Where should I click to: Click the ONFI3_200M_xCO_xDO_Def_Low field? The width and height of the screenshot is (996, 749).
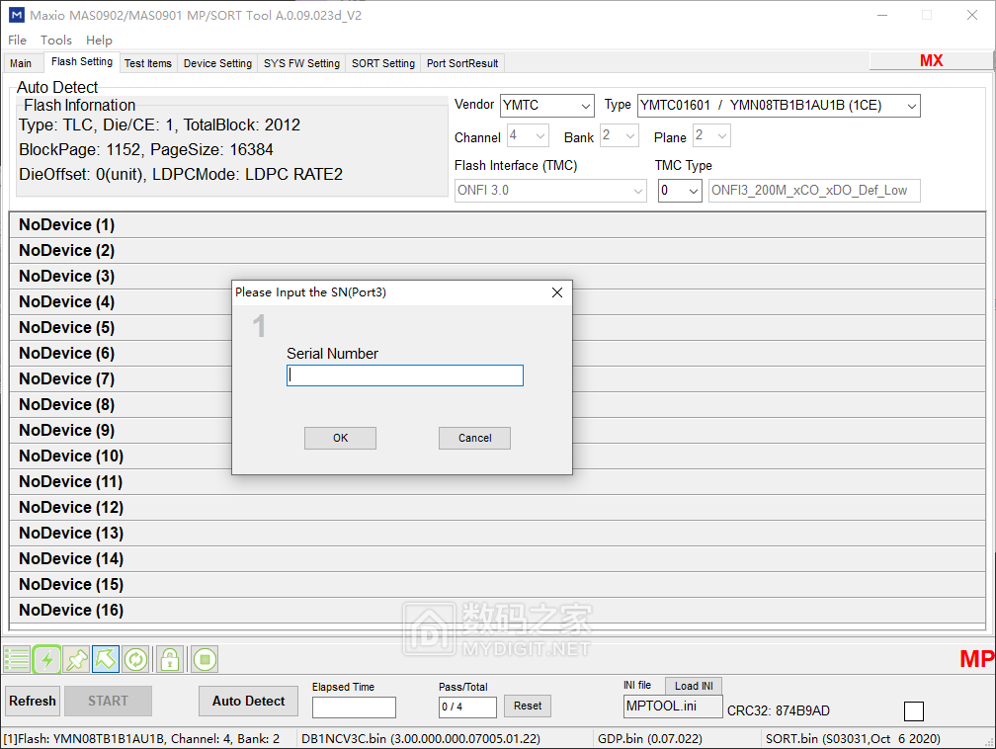click(x=814, y=191)
